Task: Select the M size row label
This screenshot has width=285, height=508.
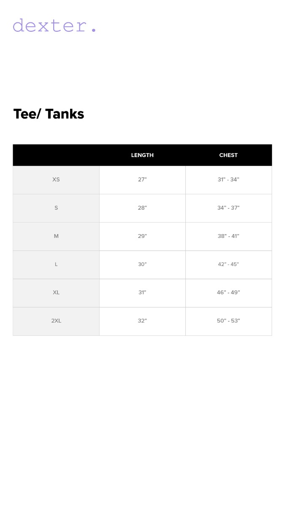Action: (x=56, y=236)
